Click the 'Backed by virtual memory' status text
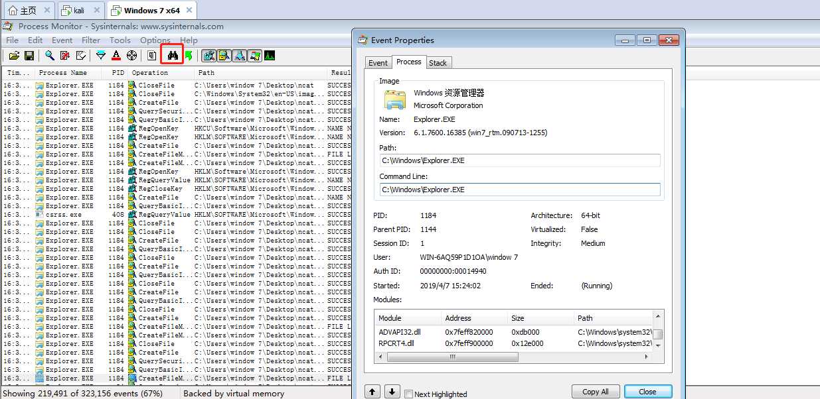 tap(234, 394)
